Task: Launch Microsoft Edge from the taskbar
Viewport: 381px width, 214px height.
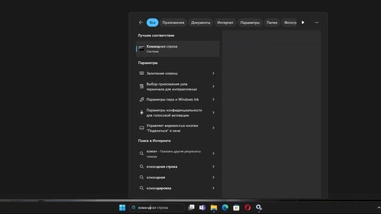Action: [225, 207]
